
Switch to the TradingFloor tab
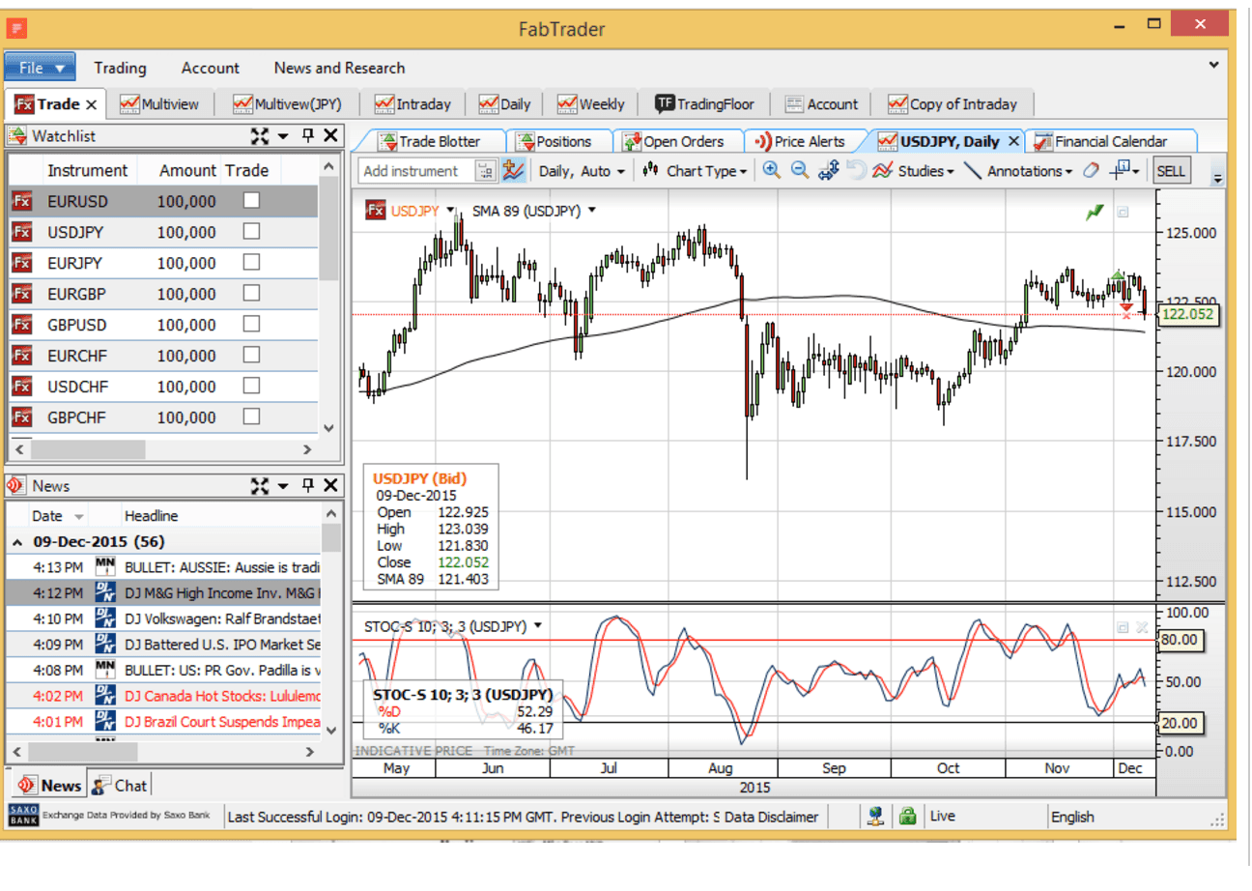(704, 103)
